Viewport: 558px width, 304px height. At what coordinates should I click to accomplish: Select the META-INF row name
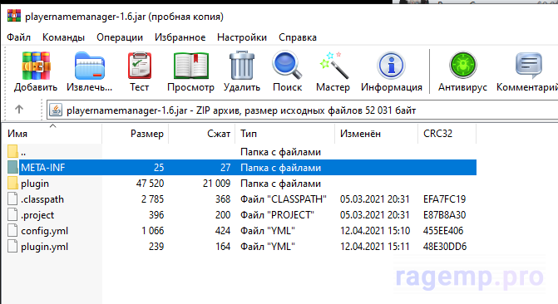pos(42,168)
